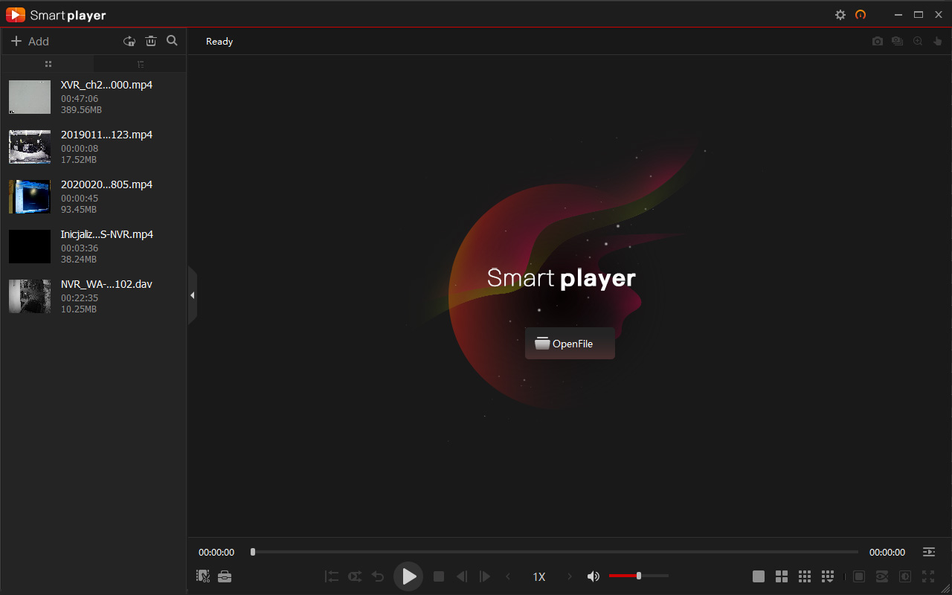
Task: Switch to thumbnail grid view tab
Action: [x=48, y=64]
